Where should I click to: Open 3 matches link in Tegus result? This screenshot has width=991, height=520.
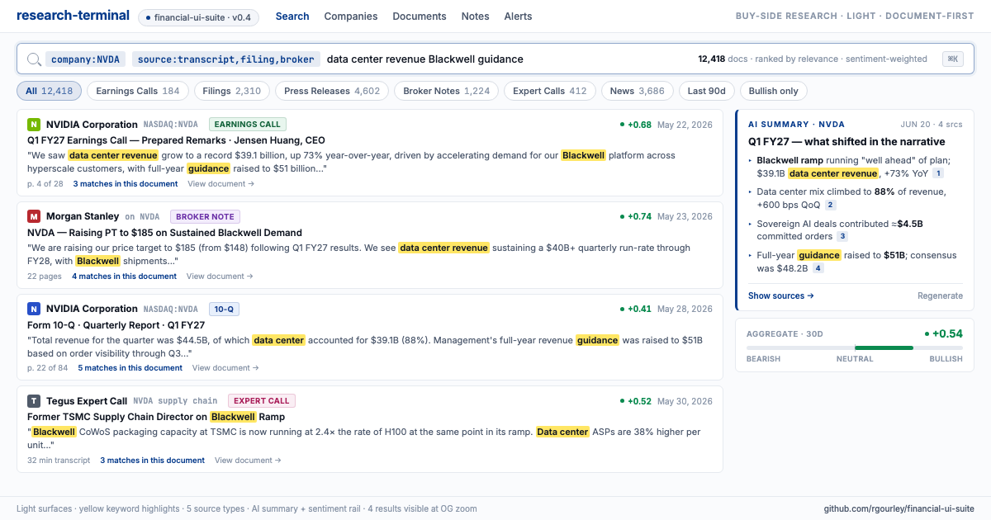coord(153,461)
